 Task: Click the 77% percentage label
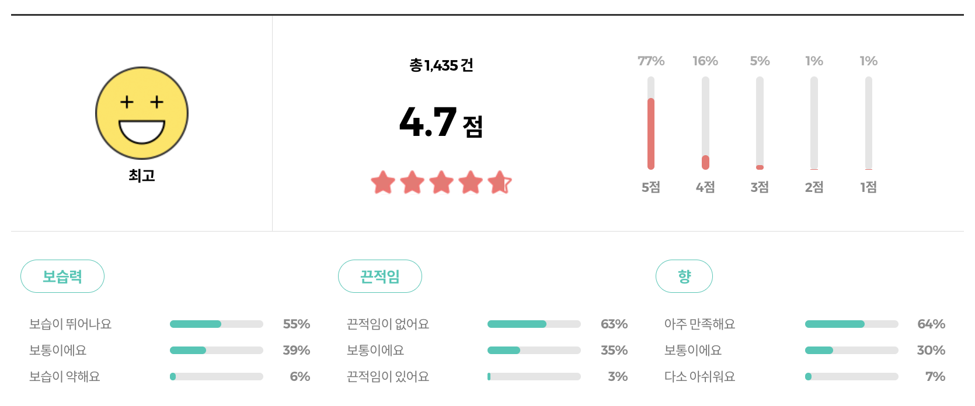(651, 60)
